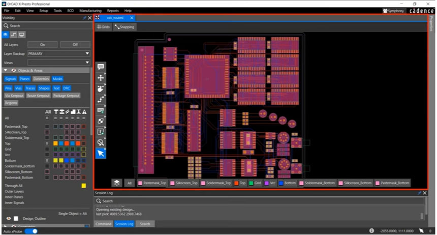This screenshot has width=437, height=235.
Task: Click the Session Log search field
Action: (260, 201)
